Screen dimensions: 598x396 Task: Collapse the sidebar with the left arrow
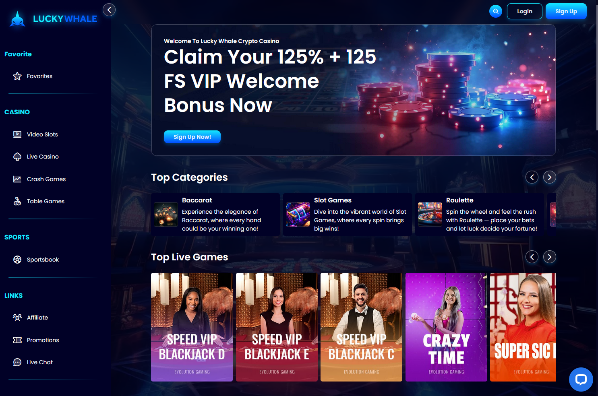(x=109, y=10)
